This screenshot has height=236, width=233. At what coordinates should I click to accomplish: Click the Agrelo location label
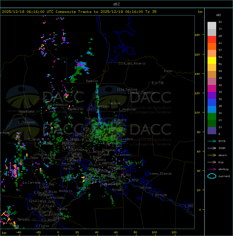coord(68,168)
